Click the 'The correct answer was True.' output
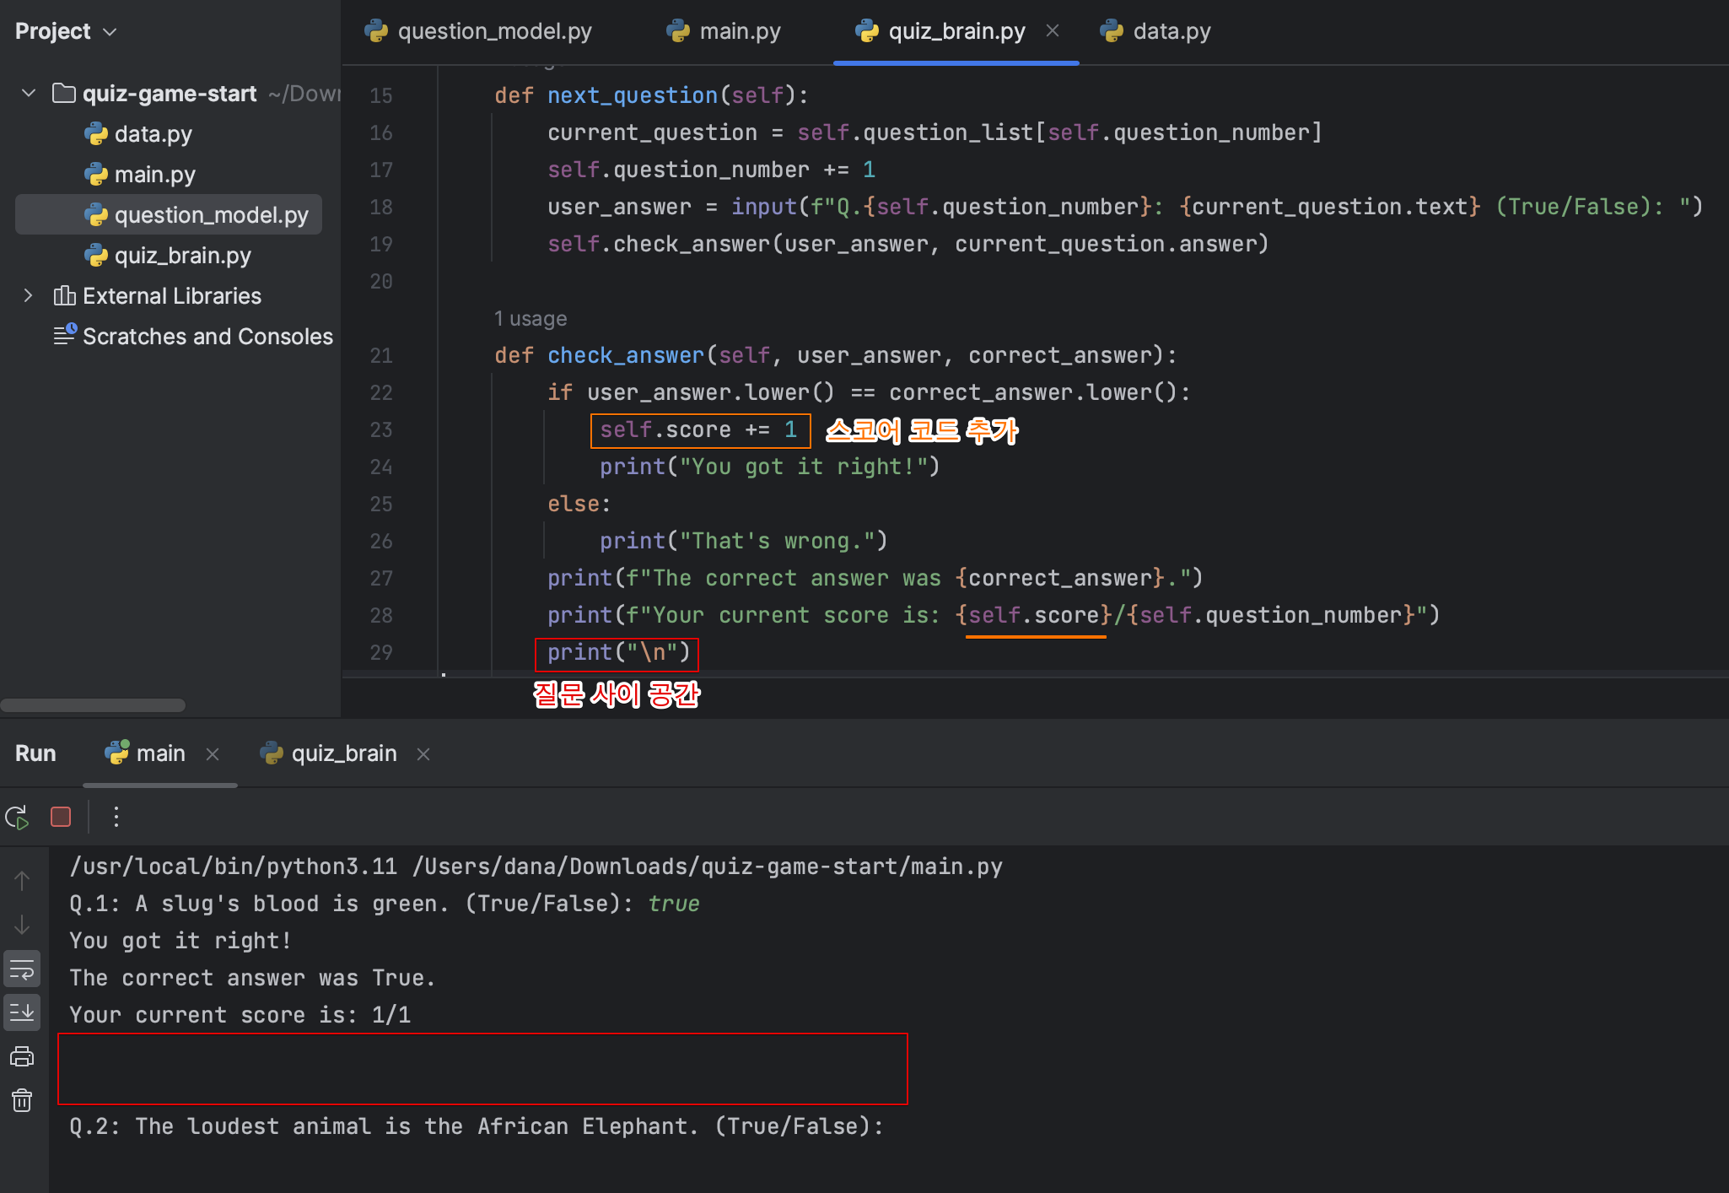The width and height of the screenshot is (1729, 1193). pos(252,978)
